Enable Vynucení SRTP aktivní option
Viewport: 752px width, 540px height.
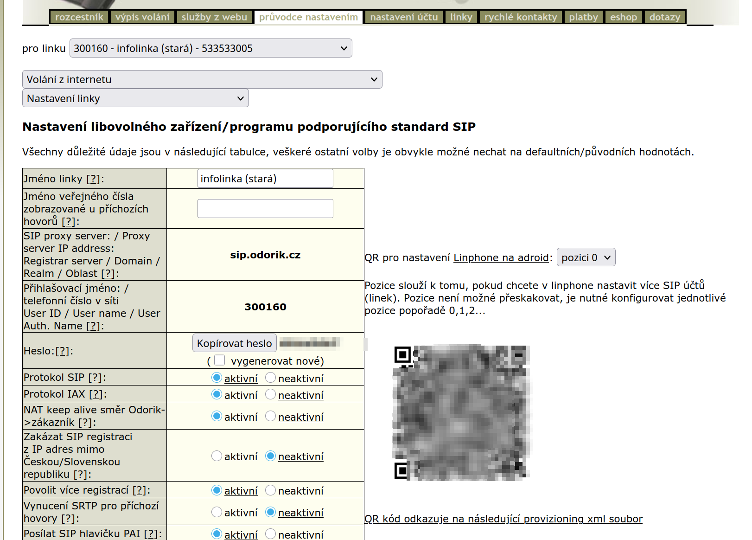coord(217,512)
